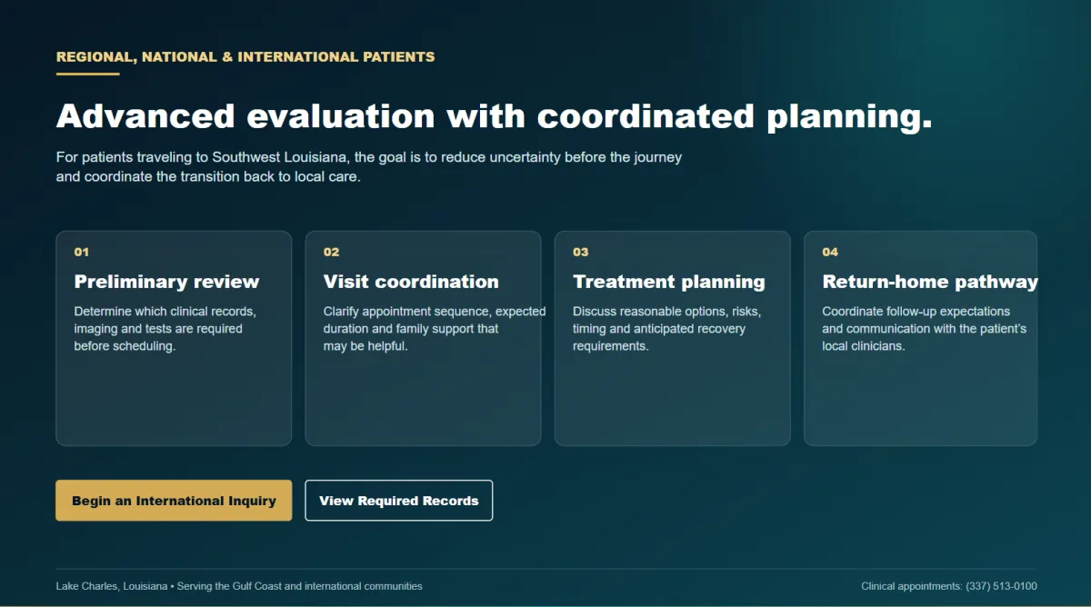1091x607 pixels.
Task: Call the clinical appointments phone number
Action: pyautogui.click(x=1001, y=586)
